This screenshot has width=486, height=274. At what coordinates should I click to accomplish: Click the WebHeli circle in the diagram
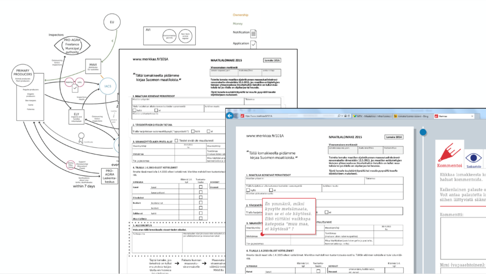[69, 82]
